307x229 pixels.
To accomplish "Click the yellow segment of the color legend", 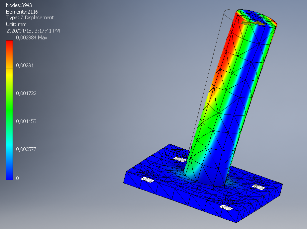I will pos(10,78).
